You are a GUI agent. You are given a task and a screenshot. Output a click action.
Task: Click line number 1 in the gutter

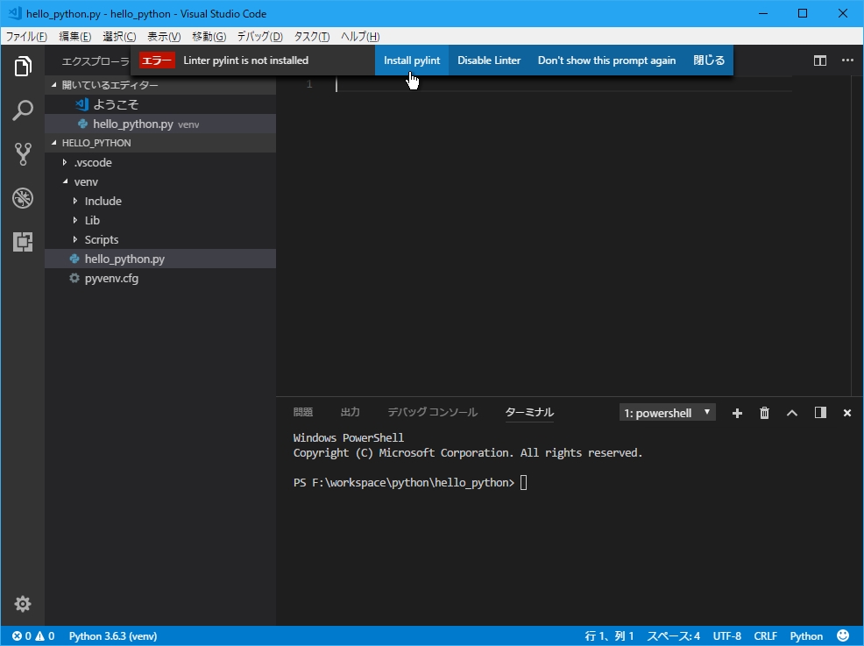click(x=309, y=84)
